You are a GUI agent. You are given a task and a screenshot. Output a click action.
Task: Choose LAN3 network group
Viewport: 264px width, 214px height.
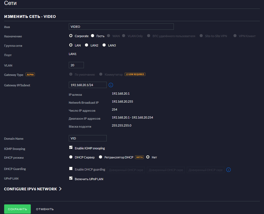[104, 45]
